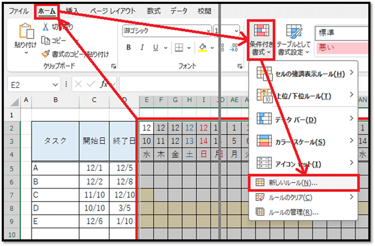Expand the Name Box dropdown arrow
The width and height of the screenshot is (375, 246).
(x=55, y=85)
